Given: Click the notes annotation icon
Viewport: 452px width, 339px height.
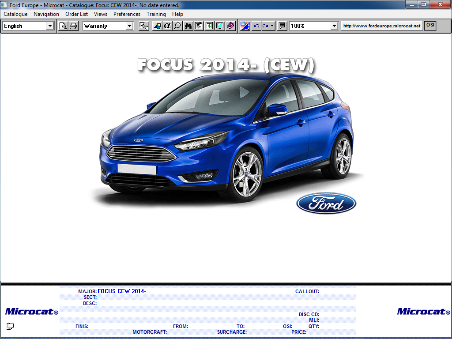Looking at the screenshot, I should (x=281, y=26).
